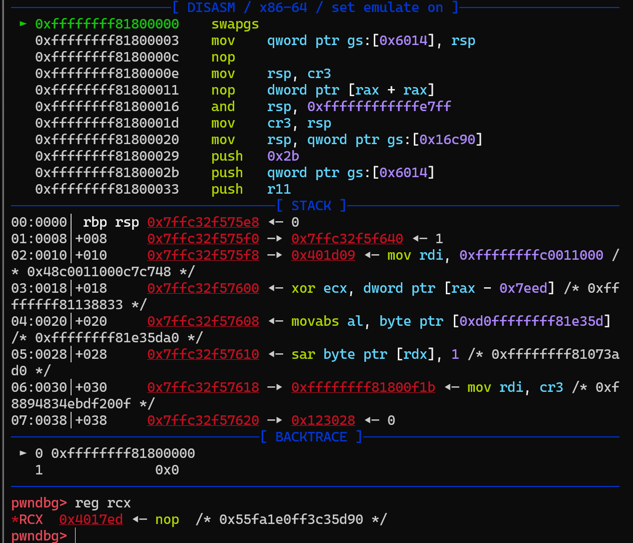Click the DISASM section header label

tap(211, 8)
